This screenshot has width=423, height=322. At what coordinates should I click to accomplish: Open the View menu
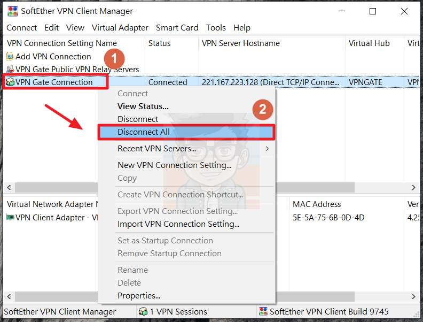(x=75, y=28)
